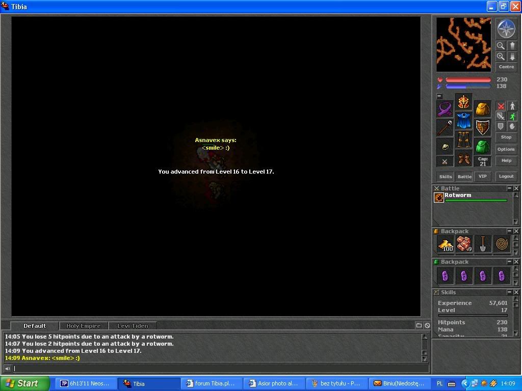Select the leather boots slot

(464, 158)
